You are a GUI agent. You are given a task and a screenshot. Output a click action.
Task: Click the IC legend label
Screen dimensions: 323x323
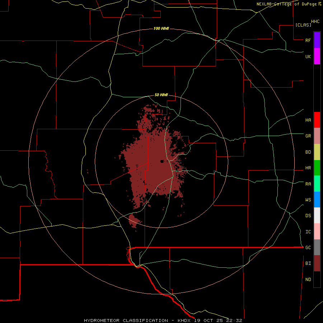click(308, 232)
